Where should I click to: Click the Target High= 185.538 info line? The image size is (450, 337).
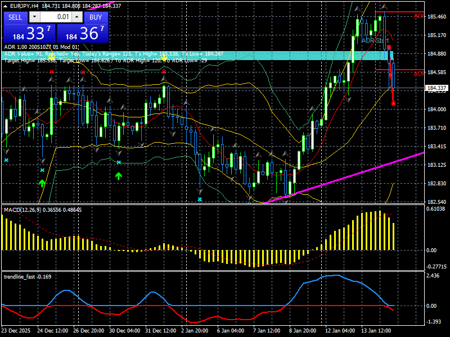(106, 61)
